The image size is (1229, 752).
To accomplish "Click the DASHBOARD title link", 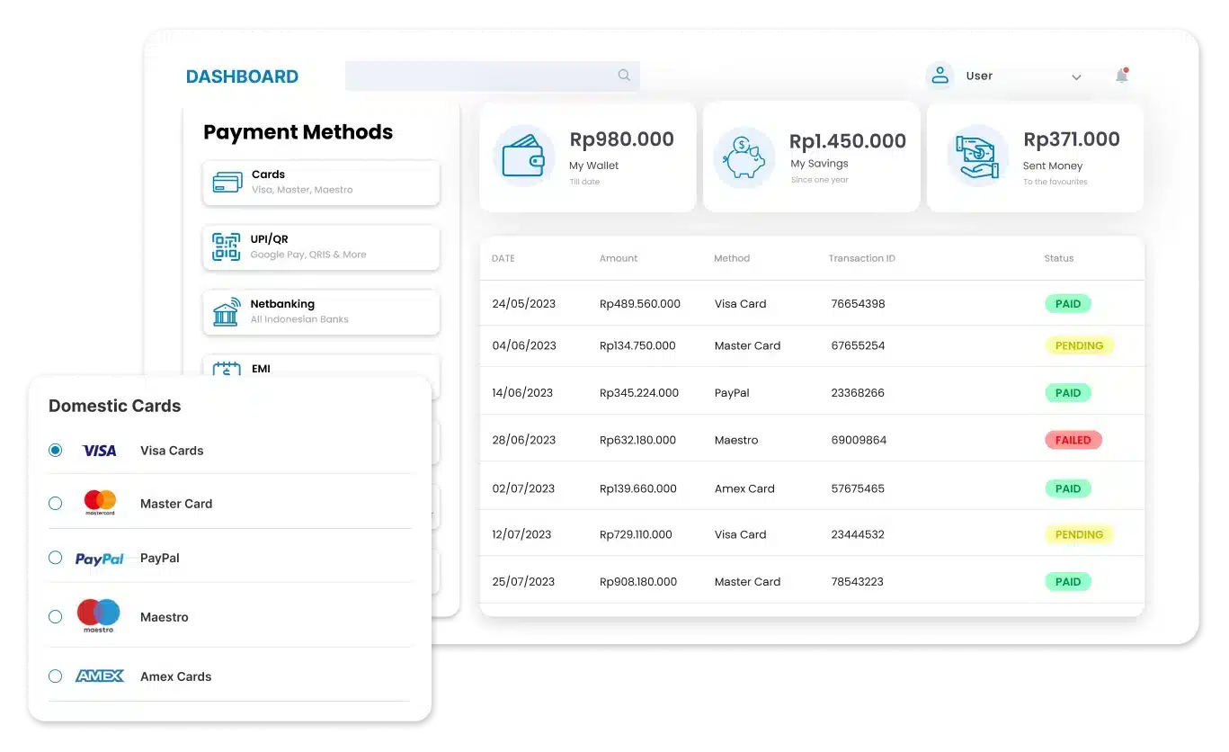I will pos(242,76).
